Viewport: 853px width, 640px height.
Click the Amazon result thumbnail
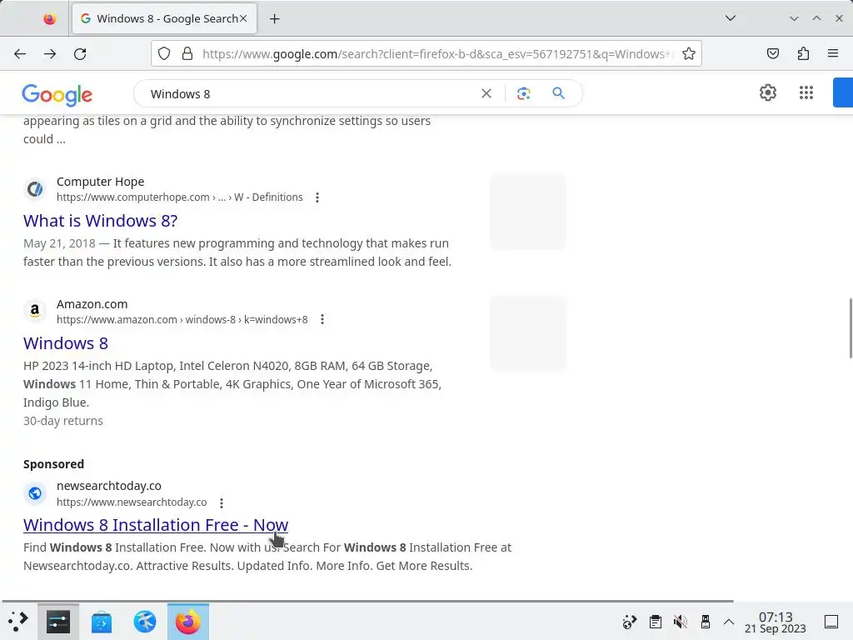(x=528, y=333)
